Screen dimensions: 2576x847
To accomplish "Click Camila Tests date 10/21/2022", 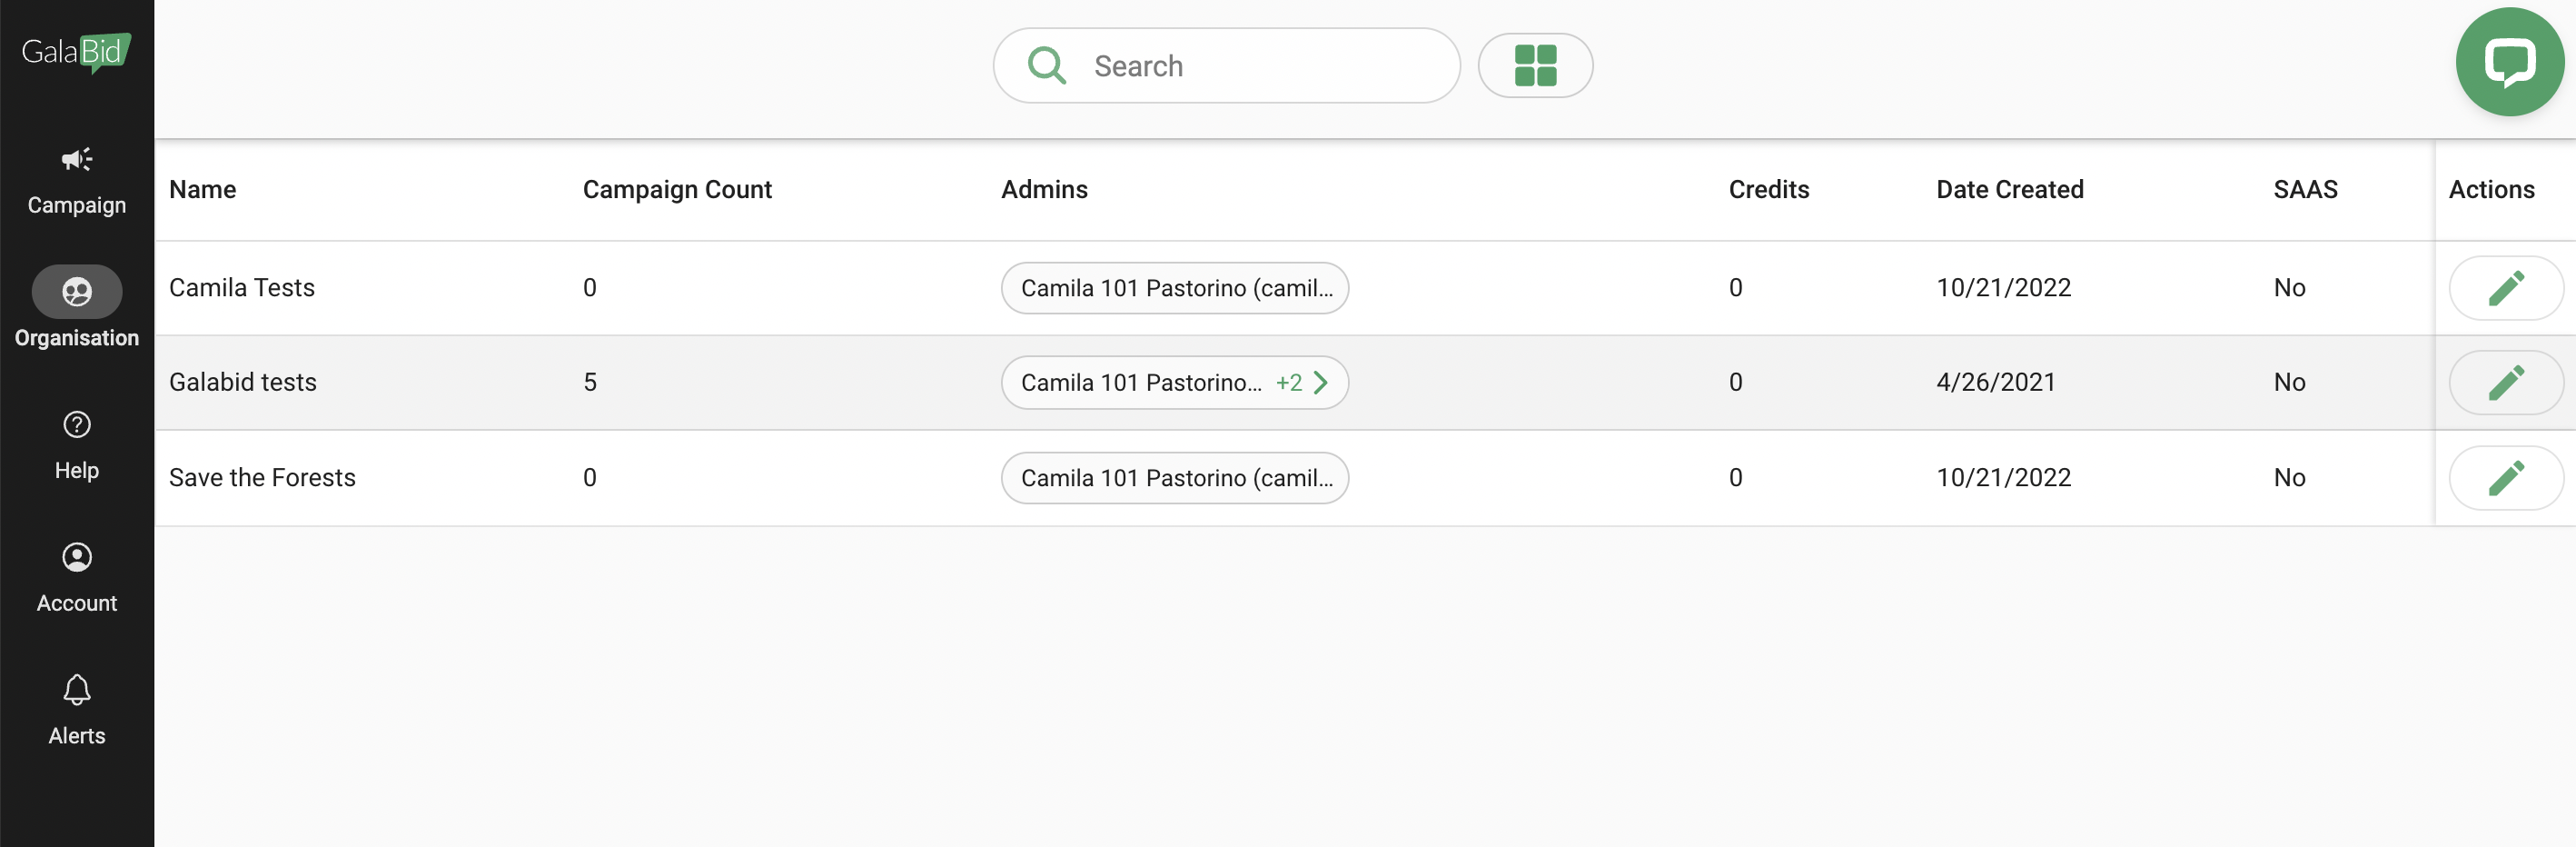I will [x=2003, y=288].
